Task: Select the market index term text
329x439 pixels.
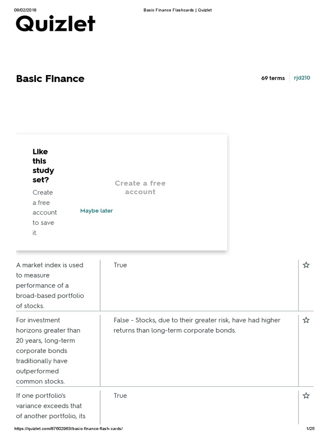Action: click(50, 285)
